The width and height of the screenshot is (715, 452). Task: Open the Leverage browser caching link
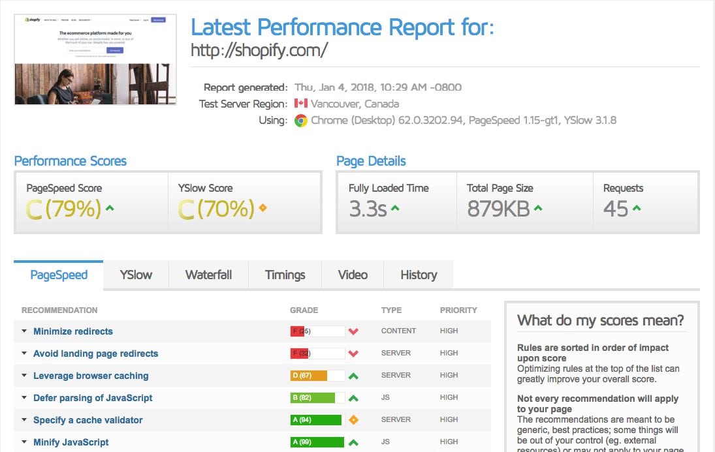point(91,376)
